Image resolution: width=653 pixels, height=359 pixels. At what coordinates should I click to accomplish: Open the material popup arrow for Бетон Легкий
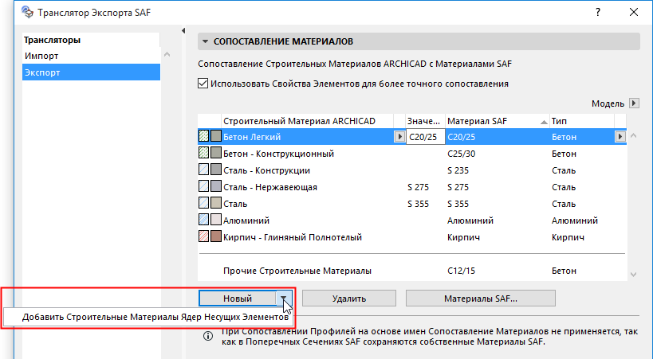tap(399, 136)
